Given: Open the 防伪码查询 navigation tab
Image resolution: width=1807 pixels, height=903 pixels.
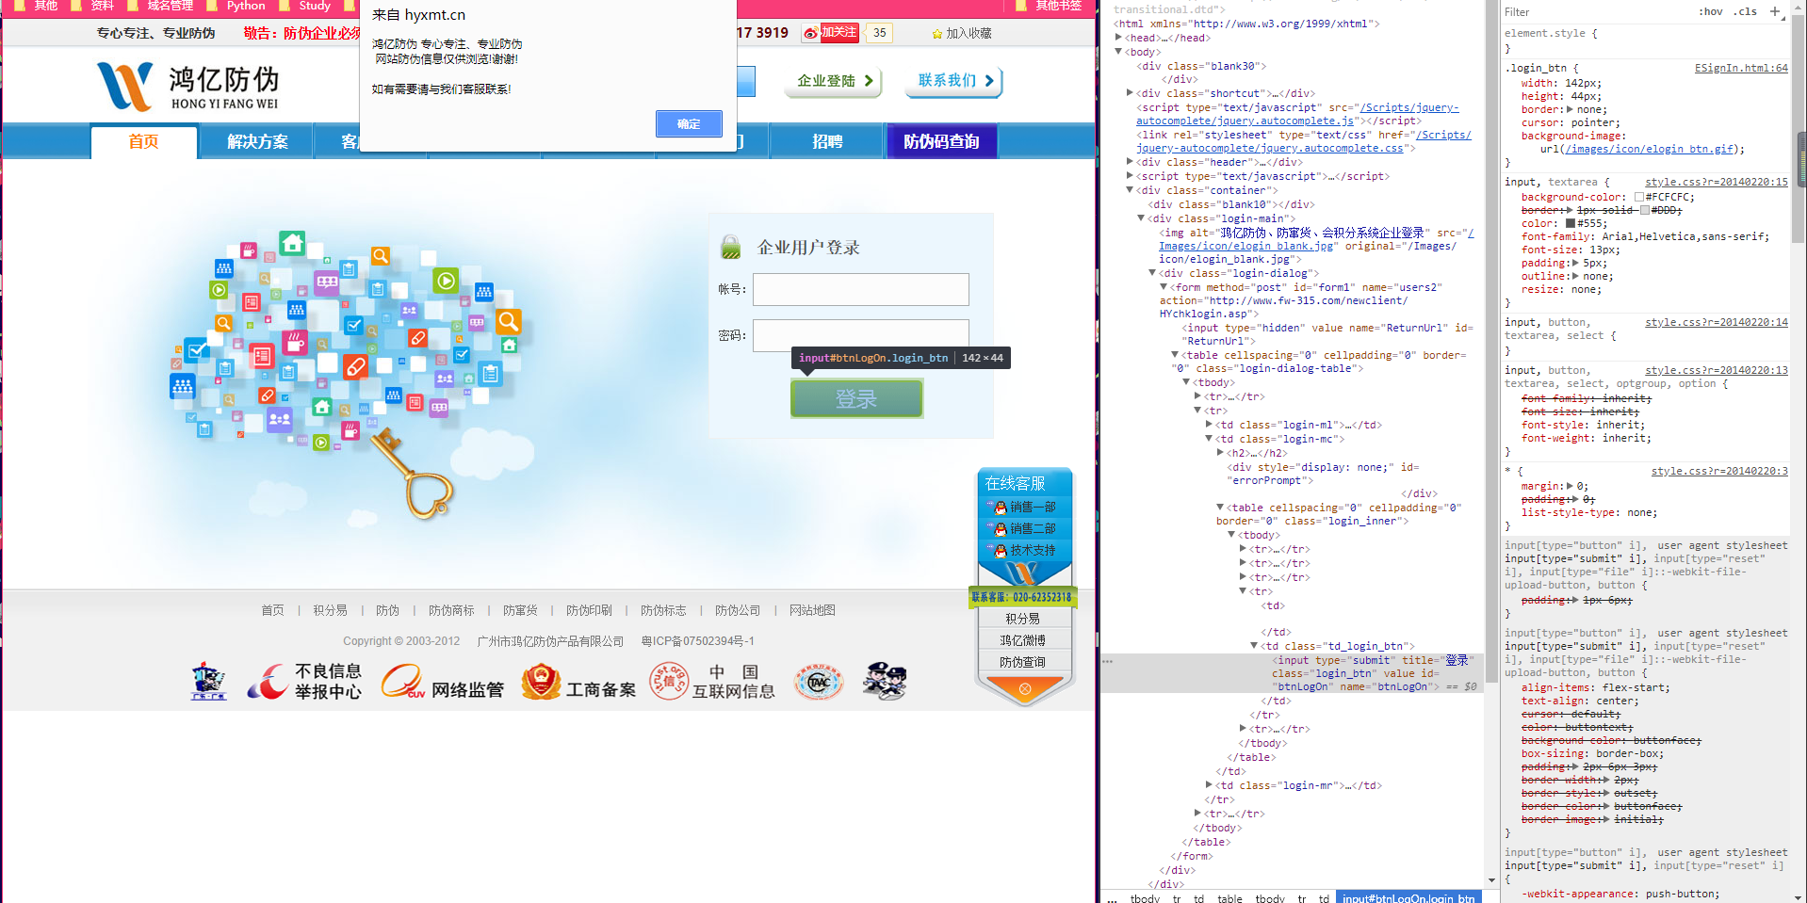Looking at the screenshot, I should tap(941, 141).
